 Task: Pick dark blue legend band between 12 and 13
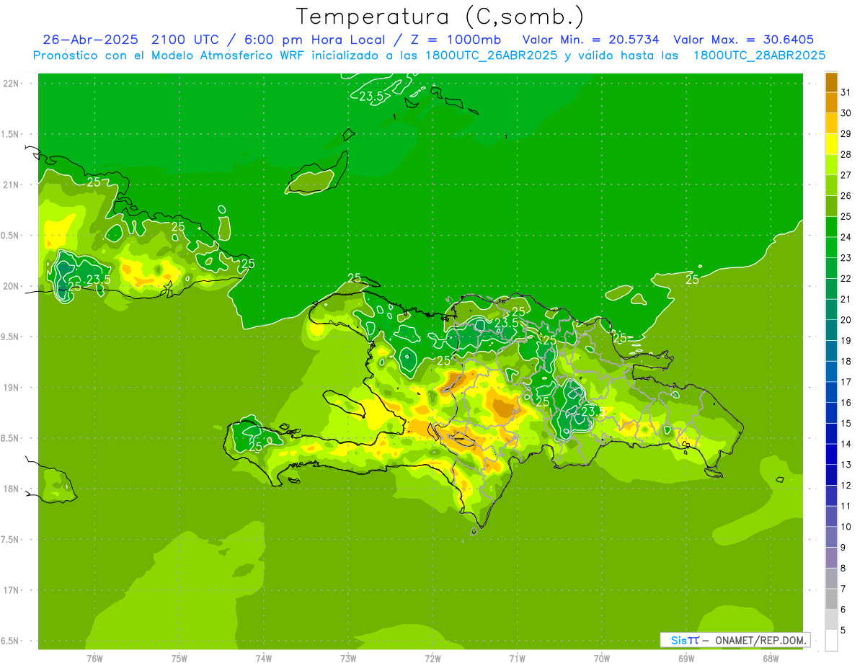coord(831,475)
